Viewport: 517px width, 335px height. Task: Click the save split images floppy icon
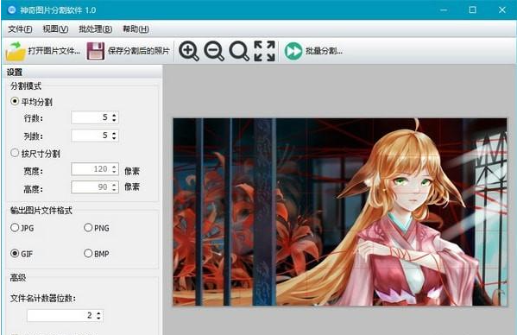(x=96, y=51)
